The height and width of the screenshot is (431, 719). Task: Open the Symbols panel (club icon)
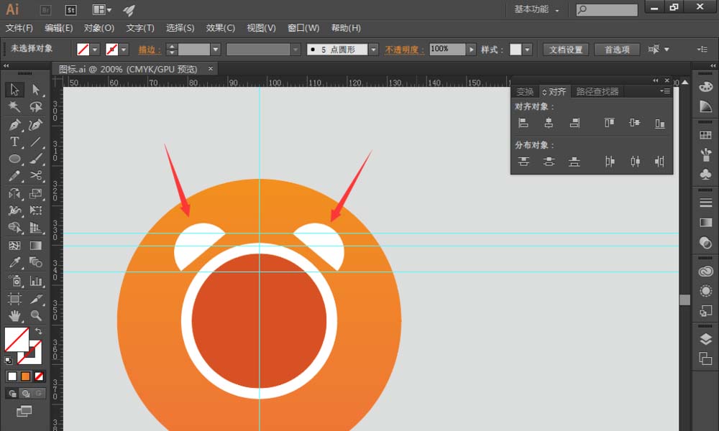click(x=705, y=174)
